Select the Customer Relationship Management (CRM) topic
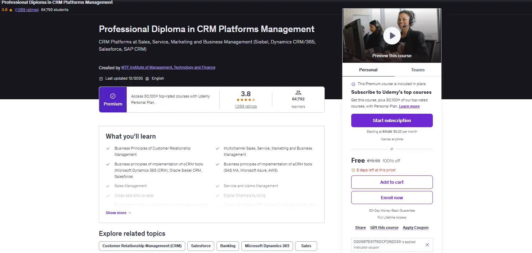The image size is (532, 253). pos(142,246)
